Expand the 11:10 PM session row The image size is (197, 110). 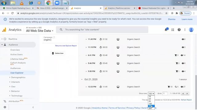click(86, 47)
